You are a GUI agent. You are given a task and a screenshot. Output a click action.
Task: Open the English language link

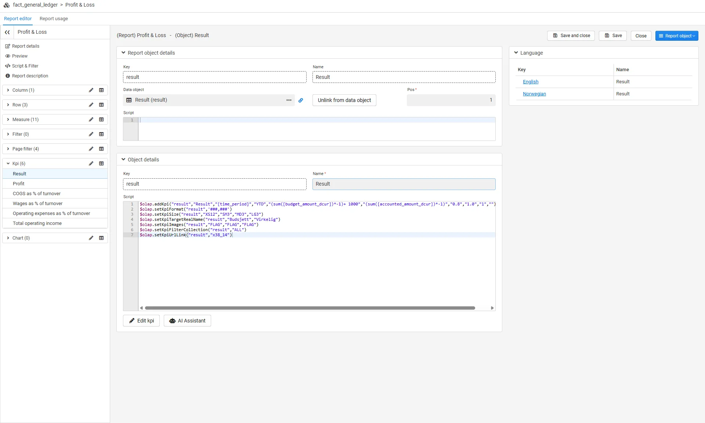click(x=531, y=82)
